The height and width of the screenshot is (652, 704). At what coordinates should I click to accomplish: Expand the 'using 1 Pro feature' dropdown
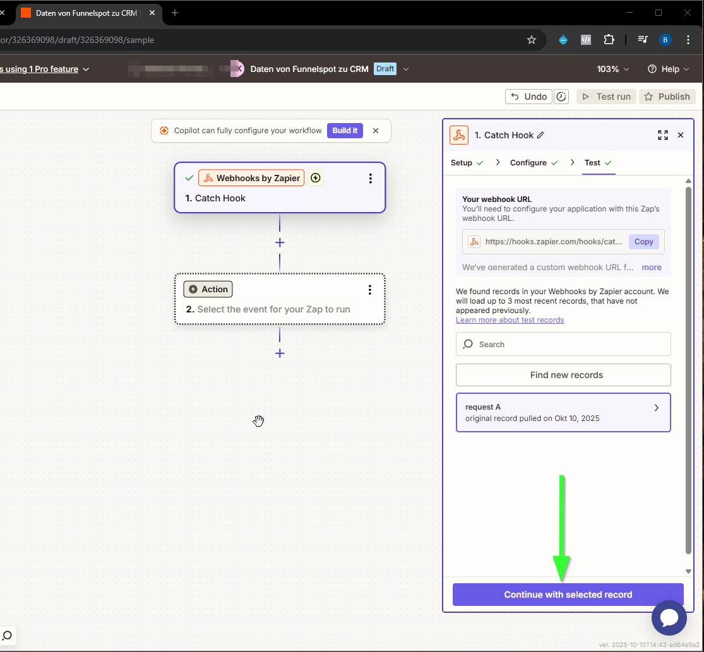(x=87, y=69)
